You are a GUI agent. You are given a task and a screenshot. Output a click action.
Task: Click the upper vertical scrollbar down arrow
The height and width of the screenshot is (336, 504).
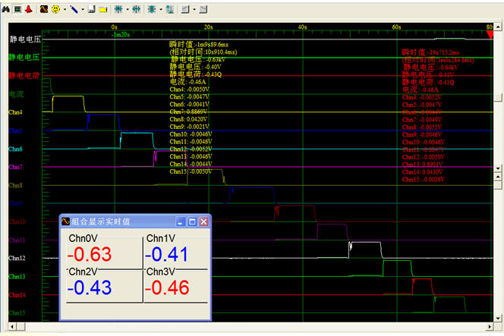pos(498,168)
